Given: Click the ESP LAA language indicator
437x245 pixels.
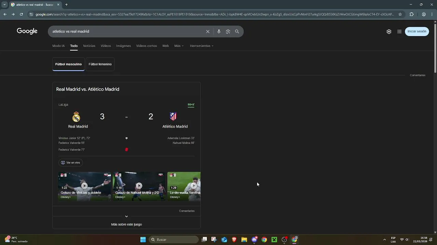Looking at the screenshot, I should [x=393, y=240].
